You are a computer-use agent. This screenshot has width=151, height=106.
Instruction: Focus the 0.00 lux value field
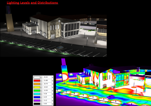pyautogui.click(x=47, y=104)
